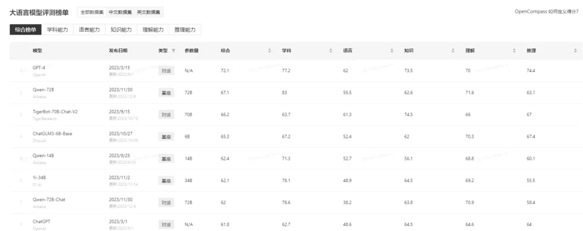This screenshot has height=231, width=583.
Task: Click Qwen-72B's 理解 score 71.6
Action: [470, 92]
